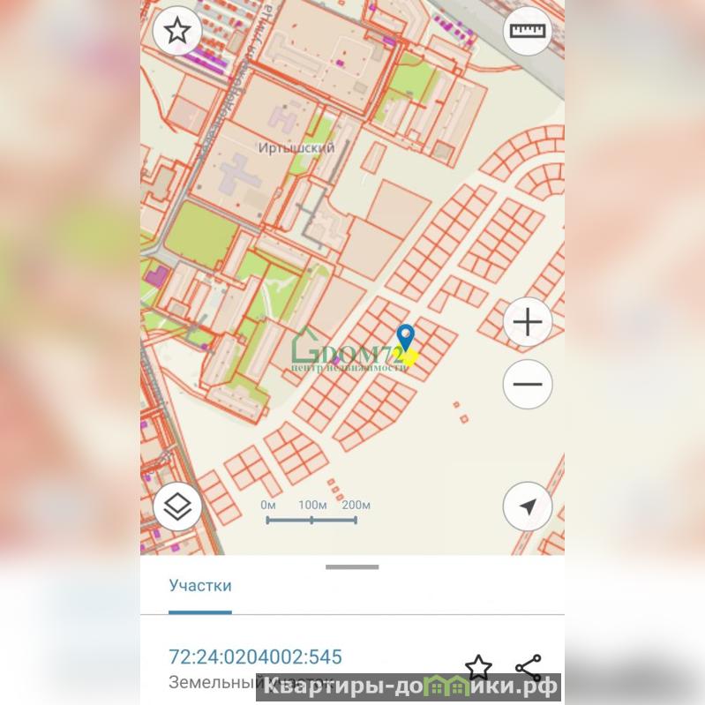The width and height of the screenshot is (705, 705).
Task: Click the purple building near the park
Action: pos(157,276)
